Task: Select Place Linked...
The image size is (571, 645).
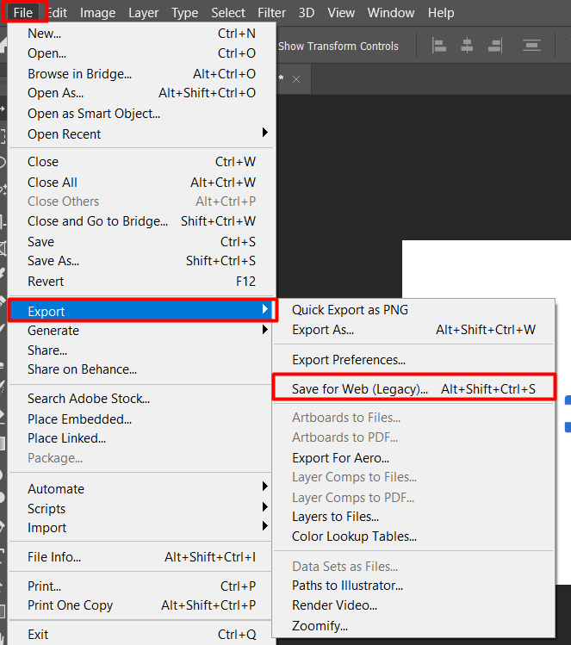Action: pos(141,438)
